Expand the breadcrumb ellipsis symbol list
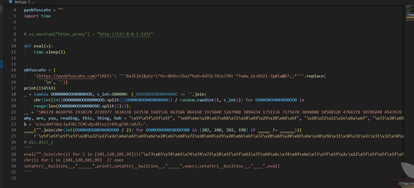The image size is (414, 188). (x=33, y=2)
